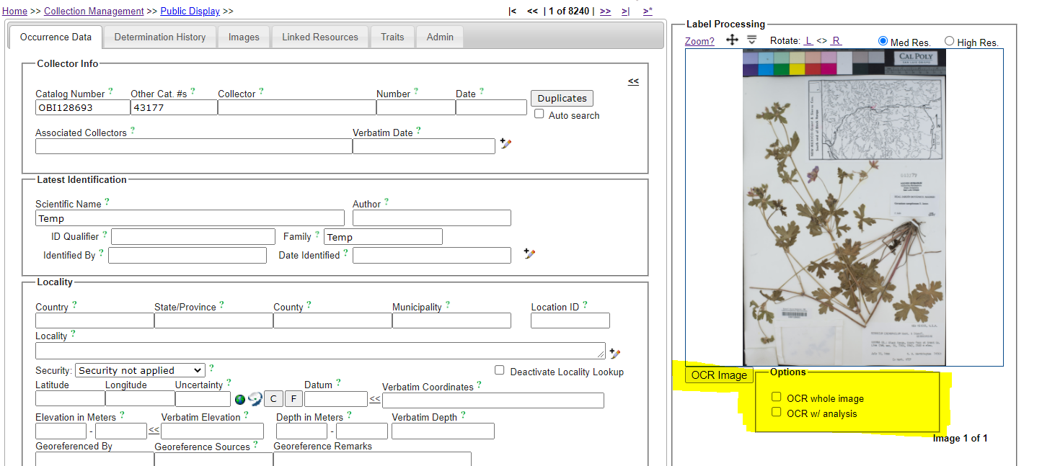Show help for Other Cat. #s
1042x466 pixels.
[x=193, y=92]
